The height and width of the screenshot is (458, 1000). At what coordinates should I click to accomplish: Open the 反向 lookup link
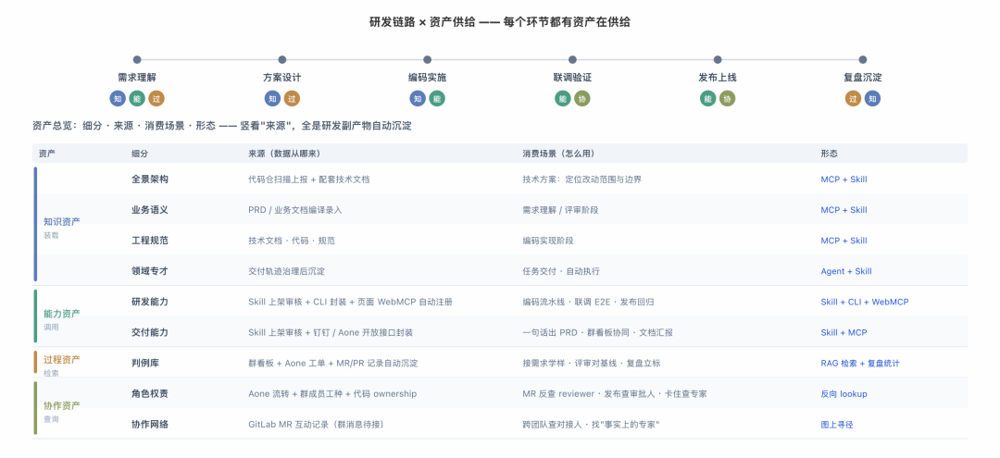[x=844, y=393]
